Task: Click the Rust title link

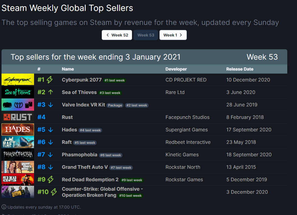Action: (67, 117)
